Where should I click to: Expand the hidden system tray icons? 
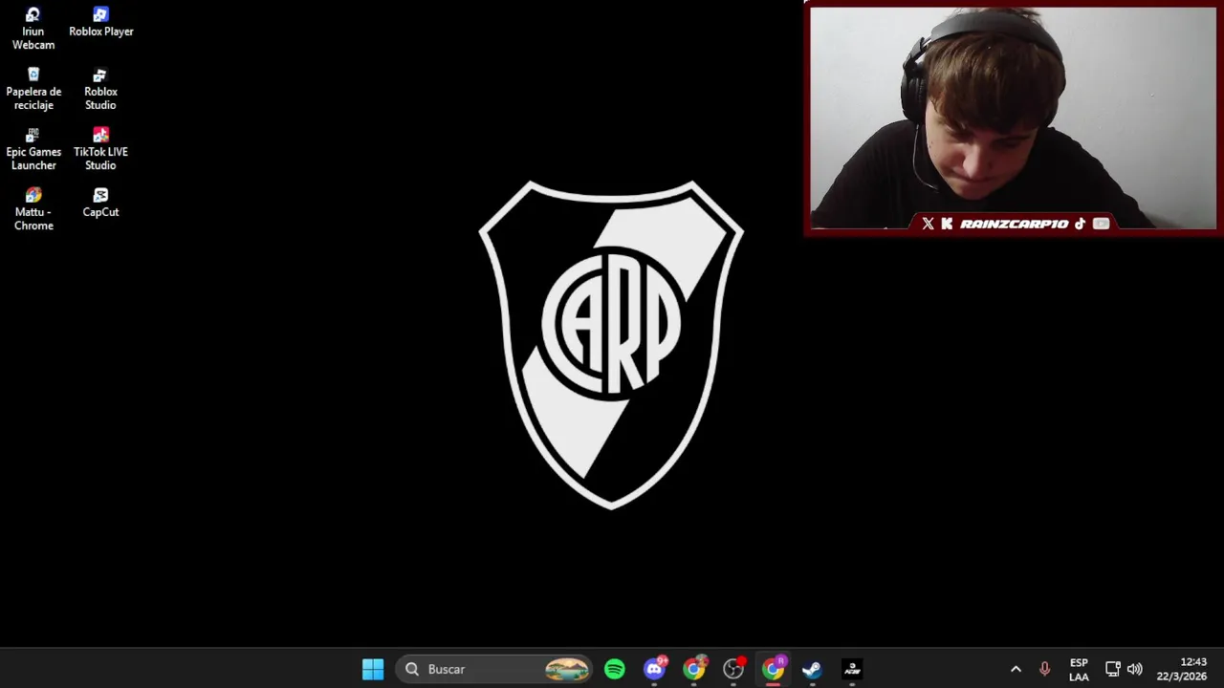(1016, 669)
